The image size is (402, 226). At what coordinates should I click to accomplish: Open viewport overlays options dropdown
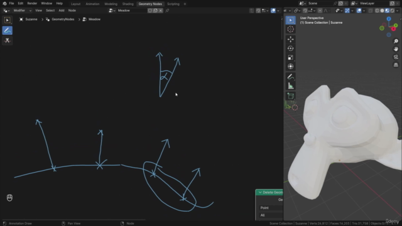tap(364, 11)
